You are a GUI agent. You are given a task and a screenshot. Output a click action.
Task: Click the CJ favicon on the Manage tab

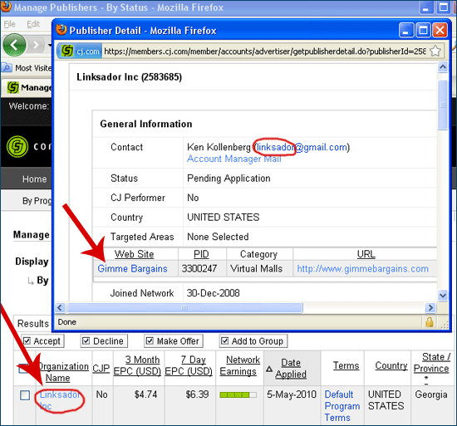point(12,87)
